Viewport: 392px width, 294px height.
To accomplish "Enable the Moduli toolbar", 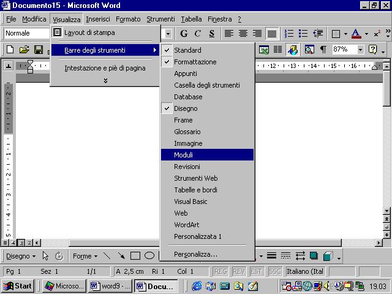I will coord(207,155).
